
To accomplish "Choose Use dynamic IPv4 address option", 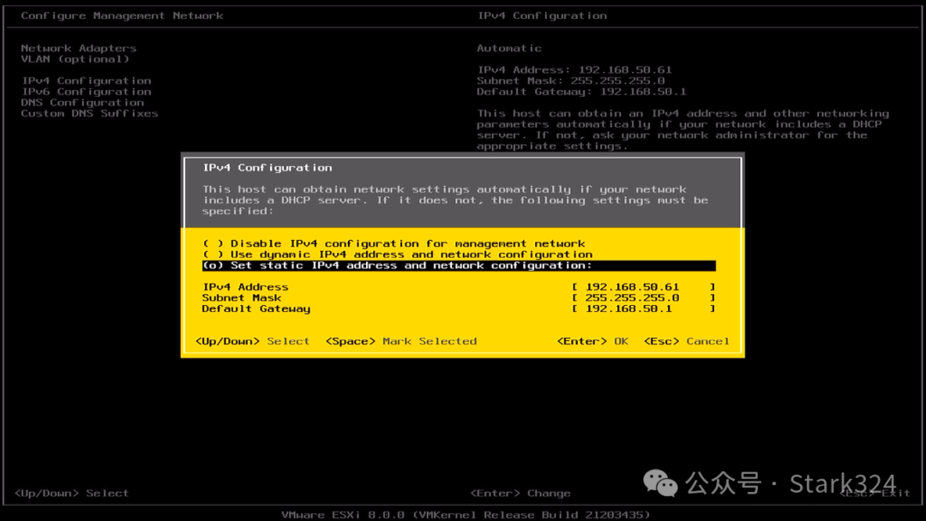I will 398,255.
